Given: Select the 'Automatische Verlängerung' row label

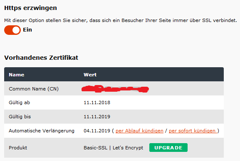Looking at the screenshot, I should click(x=42, y=131).
